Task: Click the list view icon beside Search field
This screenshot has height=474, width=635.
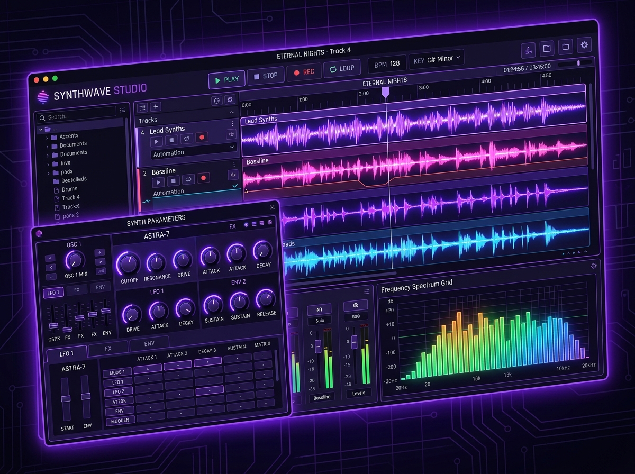Action: pyautogui.click(x=123, y=110)
